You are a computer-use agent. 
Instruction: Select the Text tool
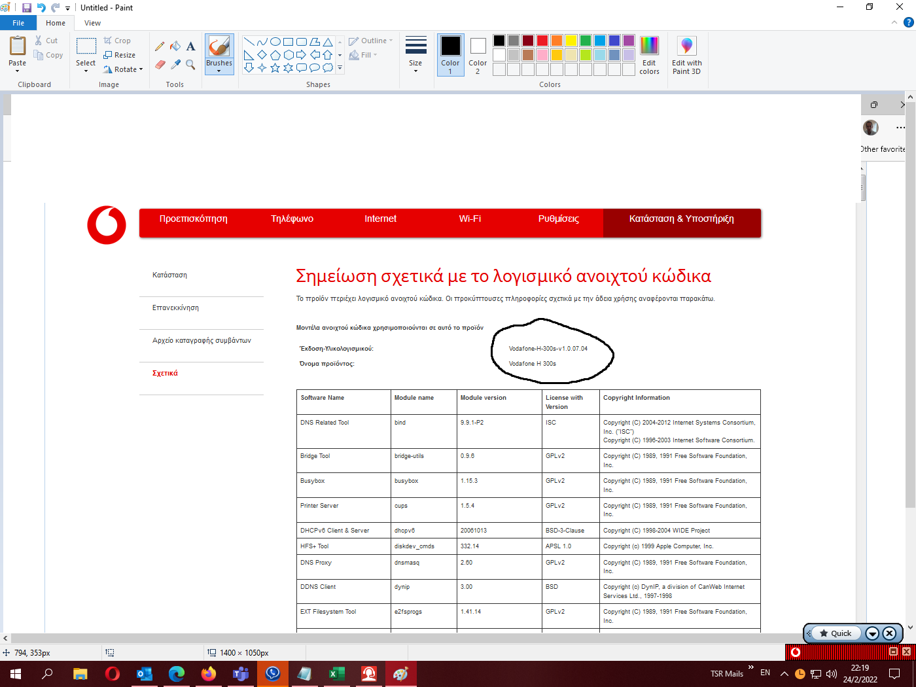pos(190,46)
